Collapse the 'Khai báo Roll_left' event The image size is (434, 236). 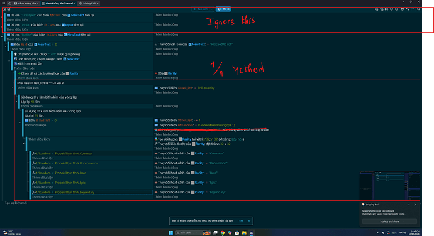13,87
